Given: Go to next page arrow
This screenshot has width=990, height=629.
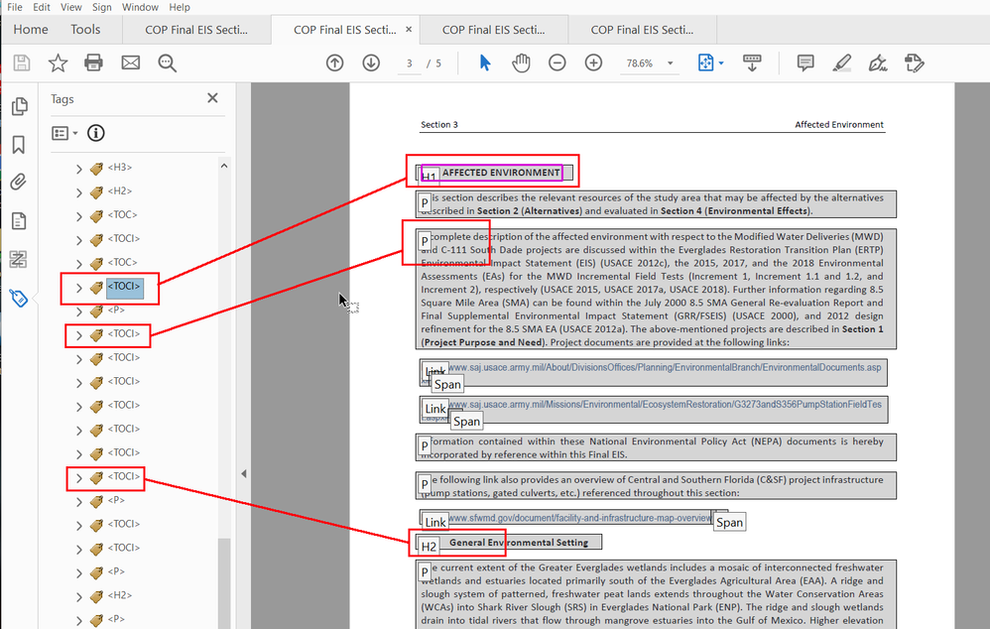Looking at the screenshot, I should point(371,63).
